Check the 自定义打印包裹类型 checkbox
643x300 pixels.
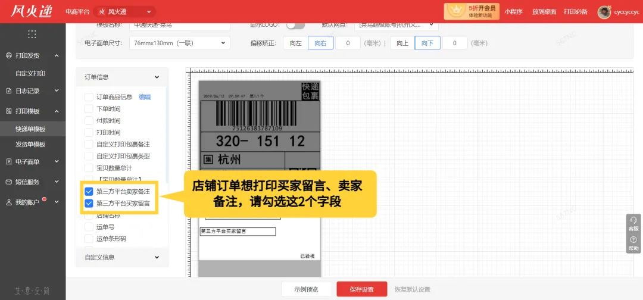[89, 156]
